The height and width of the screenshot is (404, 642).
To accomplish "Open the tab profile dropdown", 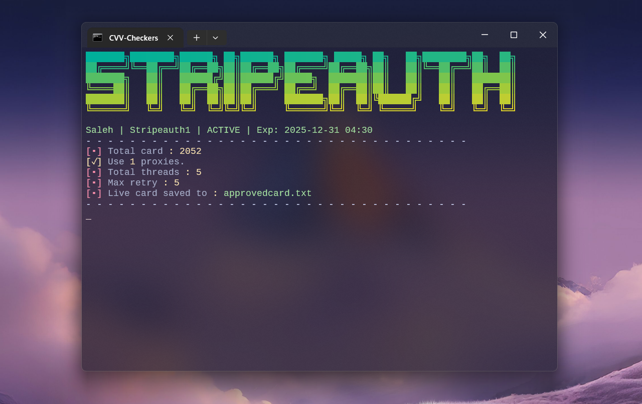I will tap(216, 38).
